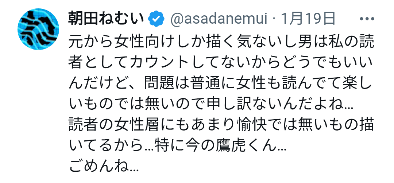Click the display name 朝田ねむい
394x183 pixels.
tap(107, 19)
